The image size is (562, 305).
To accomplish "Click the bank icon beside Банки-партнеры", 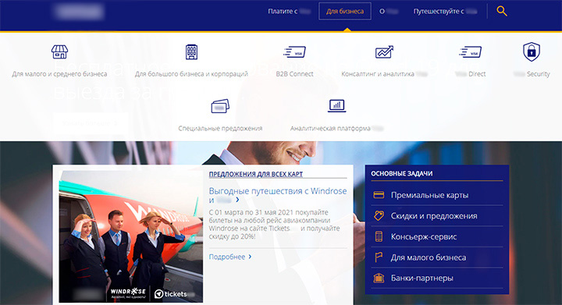I will [379, 278].
